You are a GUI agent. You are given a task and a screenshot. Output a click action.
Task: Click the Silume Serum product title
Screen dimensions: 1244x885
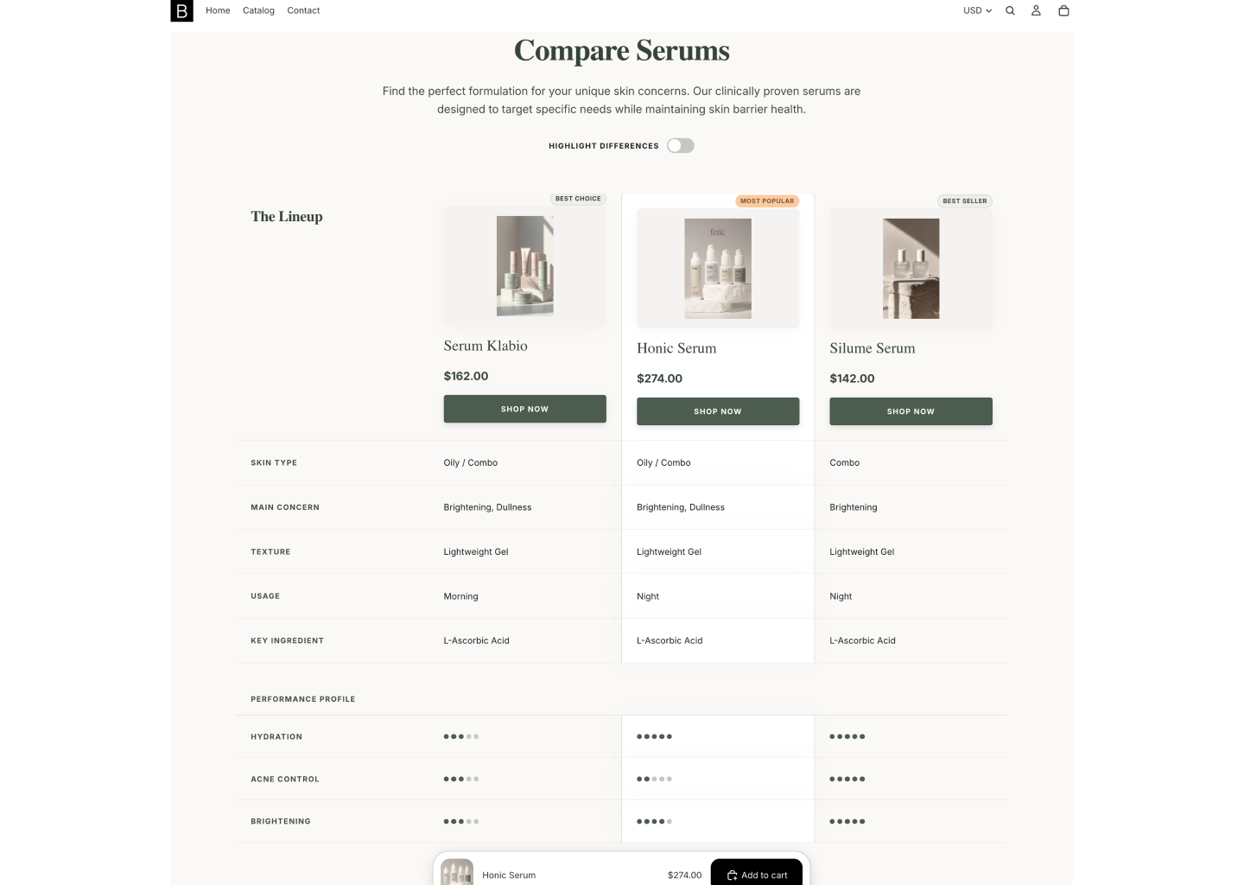(x=872, y=348)
